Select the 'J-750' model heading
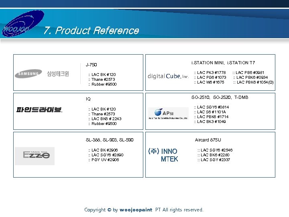 coord(91,65)
